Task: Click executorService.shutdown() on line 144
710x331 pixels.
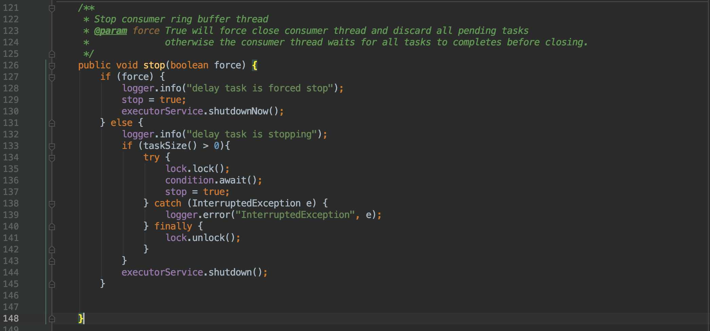Action: (x=192, y=272)
